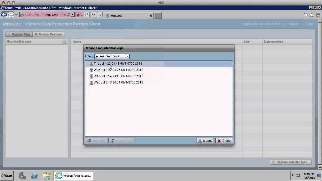Click the VMware Tools tray icon
322x181 pixels.
tap(298, 175)
